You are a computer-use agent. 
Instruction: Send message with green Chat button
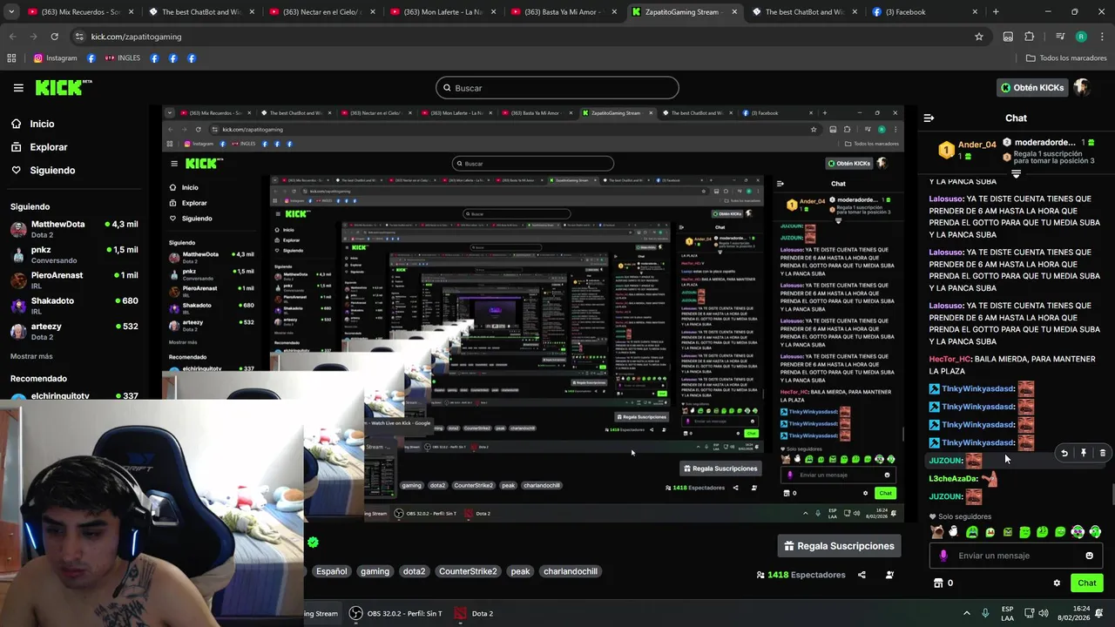point(1087,583)
